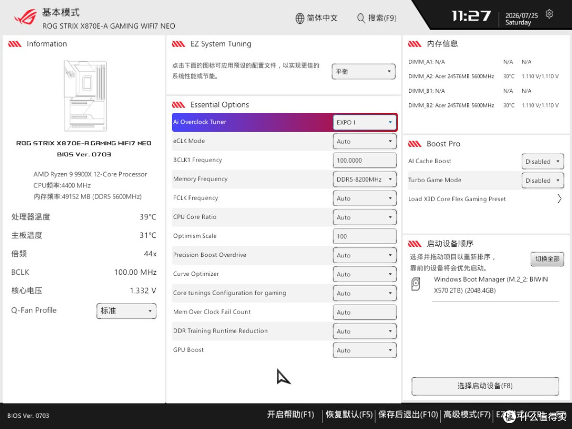Viewport: 572px width, 429px height.
Task: Click the Turbo Game Mode label
Action: (434, 180)
